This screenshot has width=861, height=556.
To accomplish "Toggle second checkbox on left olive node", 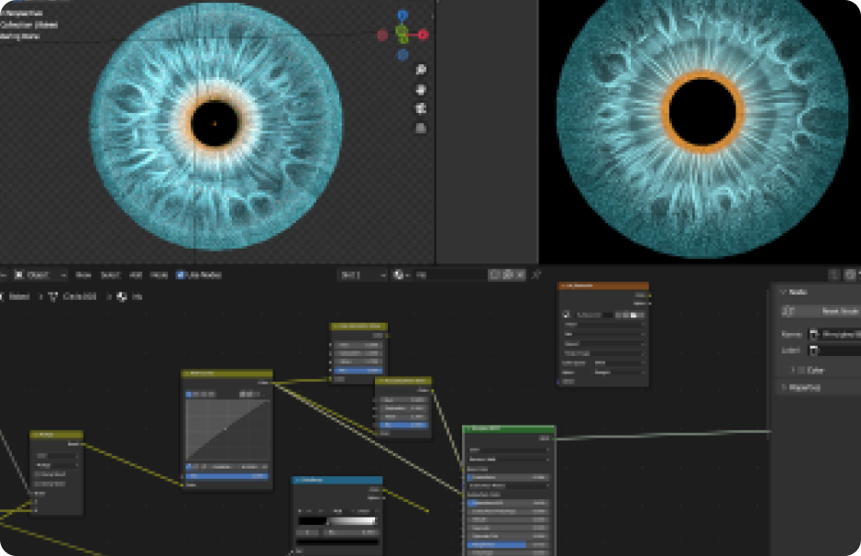I will click(37, 484).
